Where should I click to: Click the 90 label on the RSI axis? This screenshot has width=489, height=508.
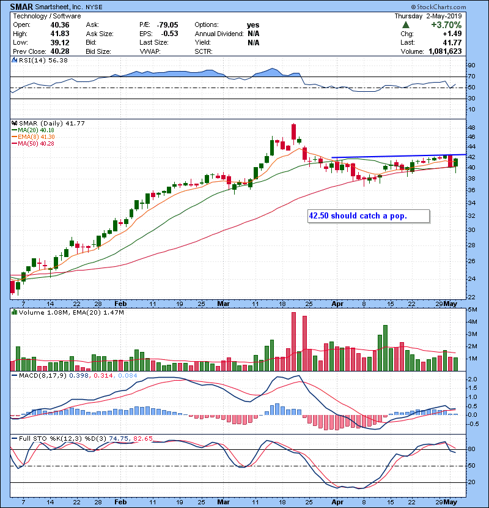[x=471, y=65]
